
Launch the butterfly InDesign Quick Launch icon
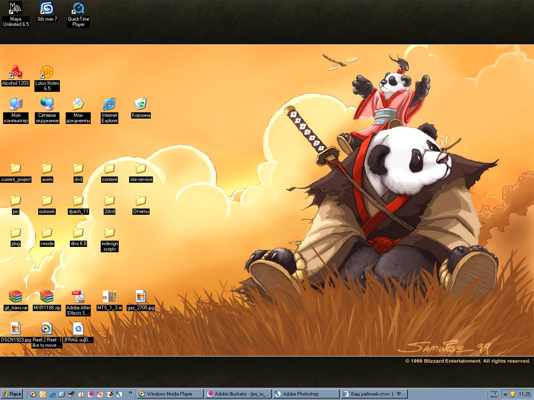click(x=110, y=394)
